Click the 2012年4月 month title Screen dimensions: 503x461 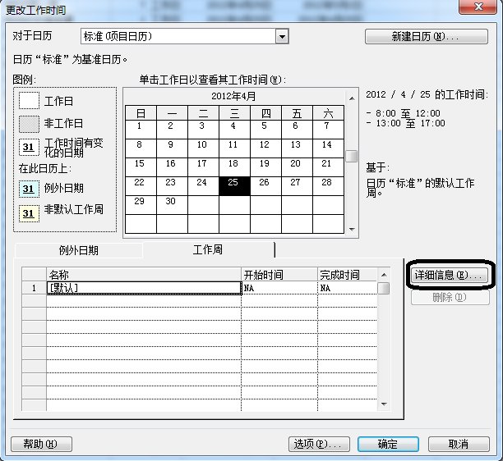233,96
